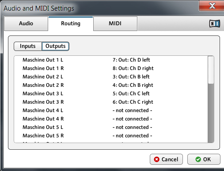
Task: Select the Maschine Out 4 R row
Action: 111,119
